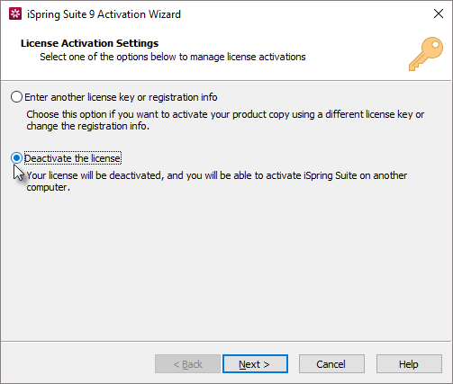Click the 'iSpring Suite 9 Activation Wizard' title text
The height and width of the screenshot is (384, 453).
click(x=104, y=14)
